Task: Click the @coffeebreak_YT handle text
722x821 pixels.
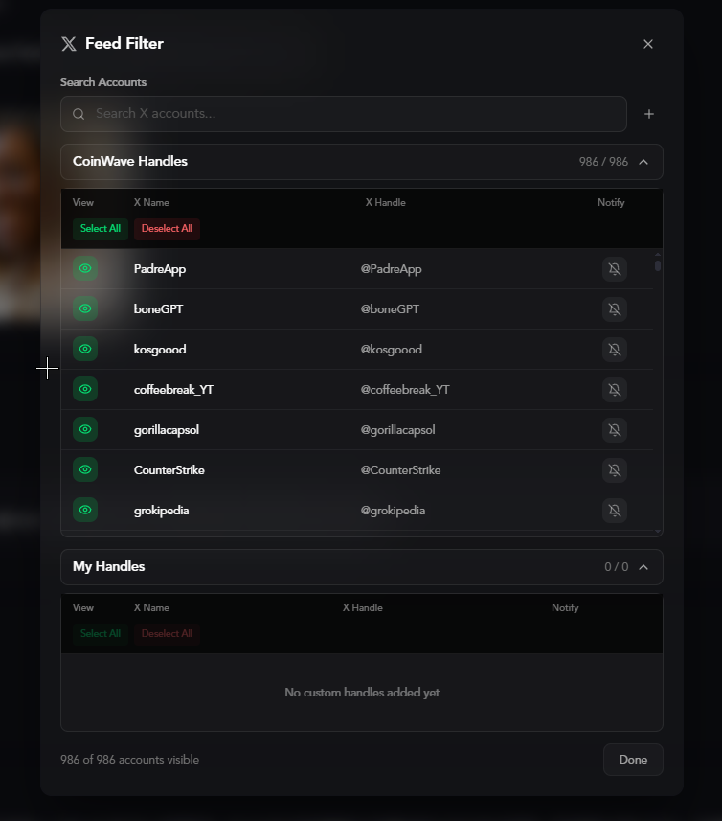Action: (405, 390)
